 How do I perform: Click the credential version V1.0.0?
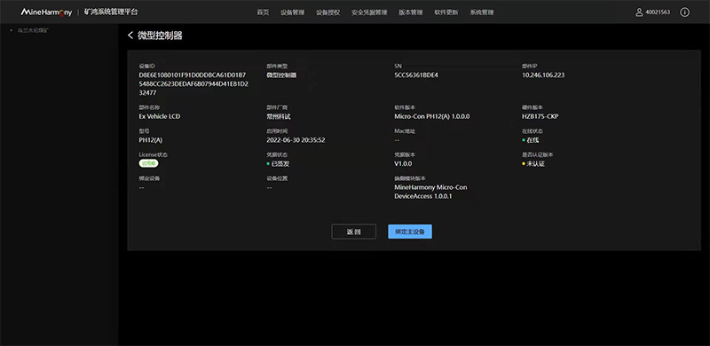pos(403,163)
